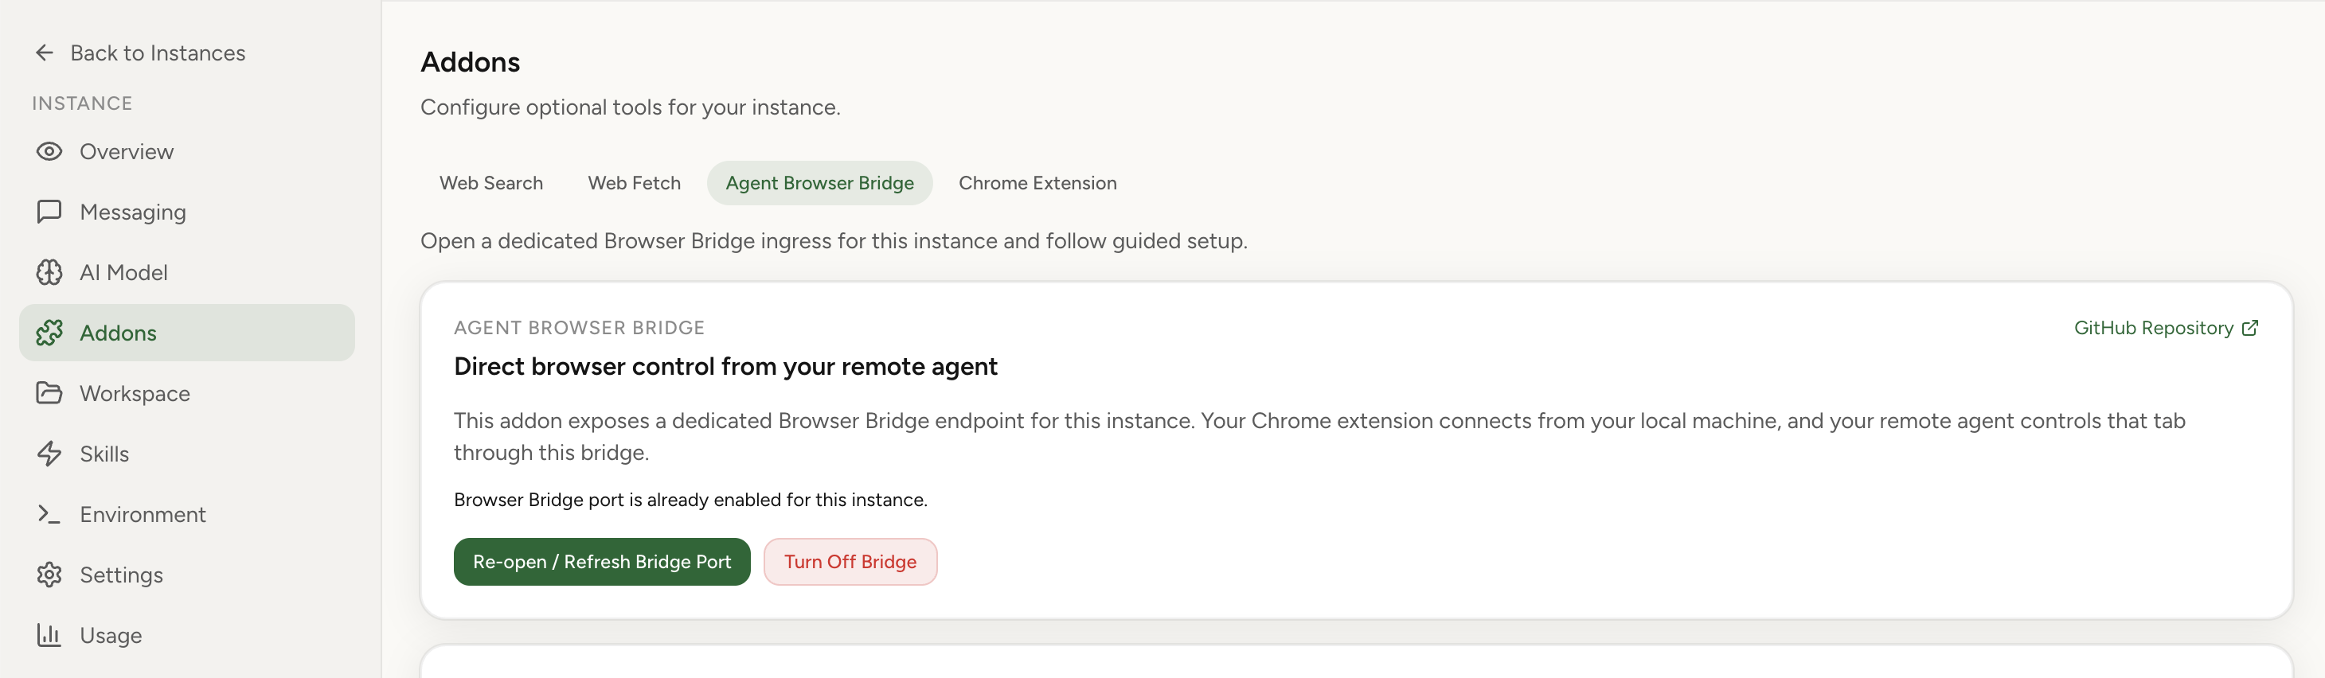This screenshot has width=2325, height=678.
Task: Open Environment via the terminal prompt icon
Action: pyautogui.click(x=49, y=514)
